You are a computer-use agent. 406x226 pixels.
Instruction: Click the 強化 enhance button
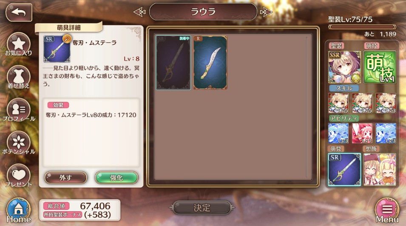116,178
